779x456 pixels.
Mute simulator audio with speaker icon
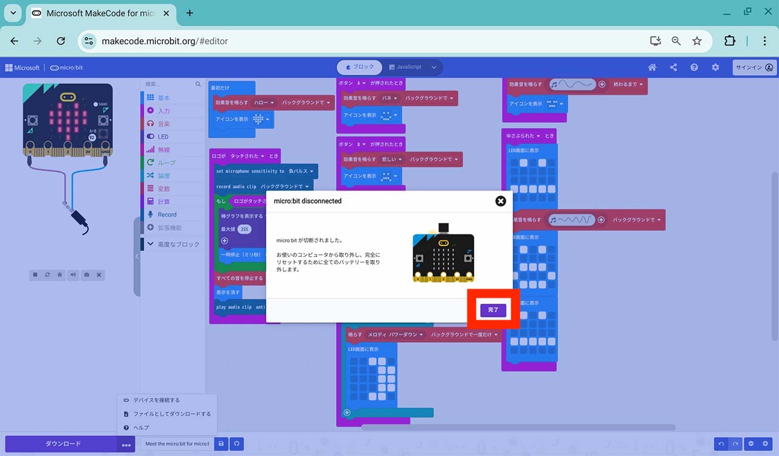tap(74, 275)
